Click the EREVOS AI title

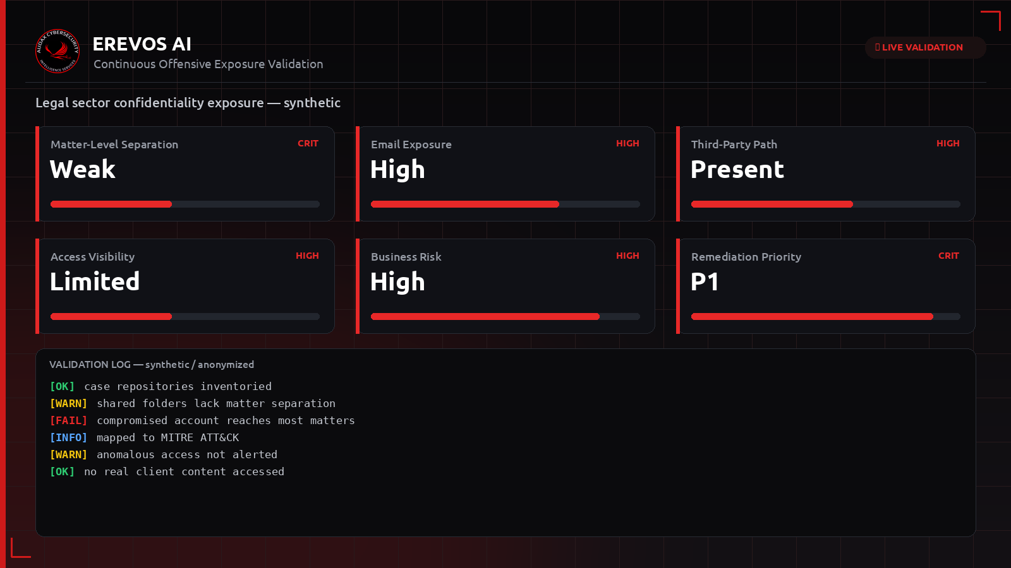pos(142,44)
